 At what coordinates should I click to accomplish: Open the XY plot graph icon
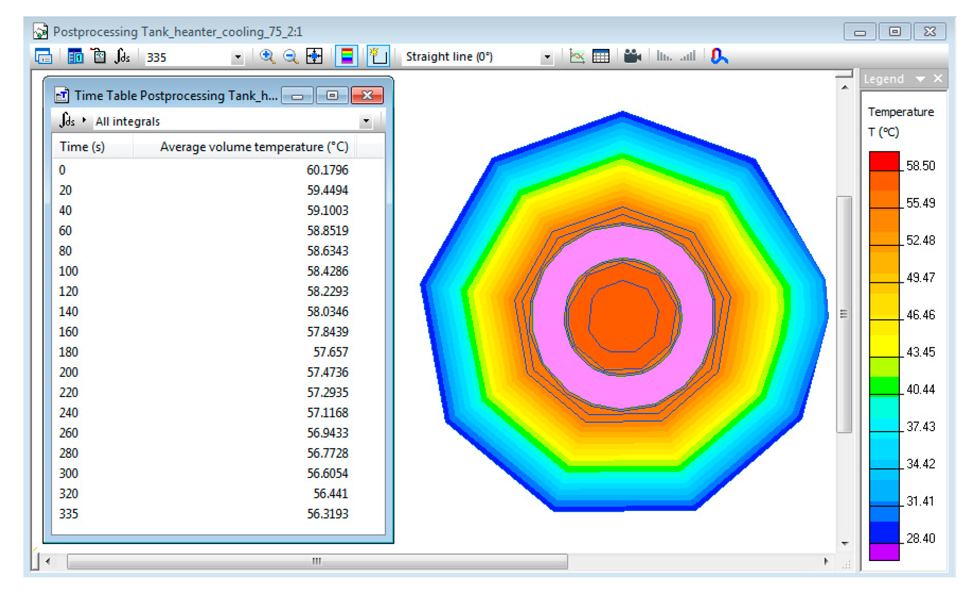tap(577, 57)
